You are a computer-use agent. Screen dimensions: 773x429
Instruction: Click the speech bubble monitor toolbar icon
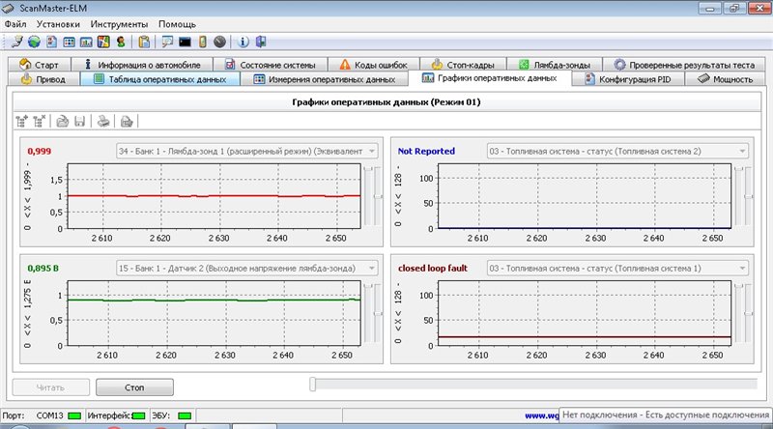coord(167,42)
